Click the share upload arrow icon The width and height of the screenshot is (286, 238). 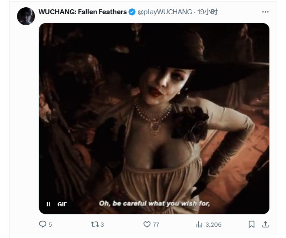point(265,224)
